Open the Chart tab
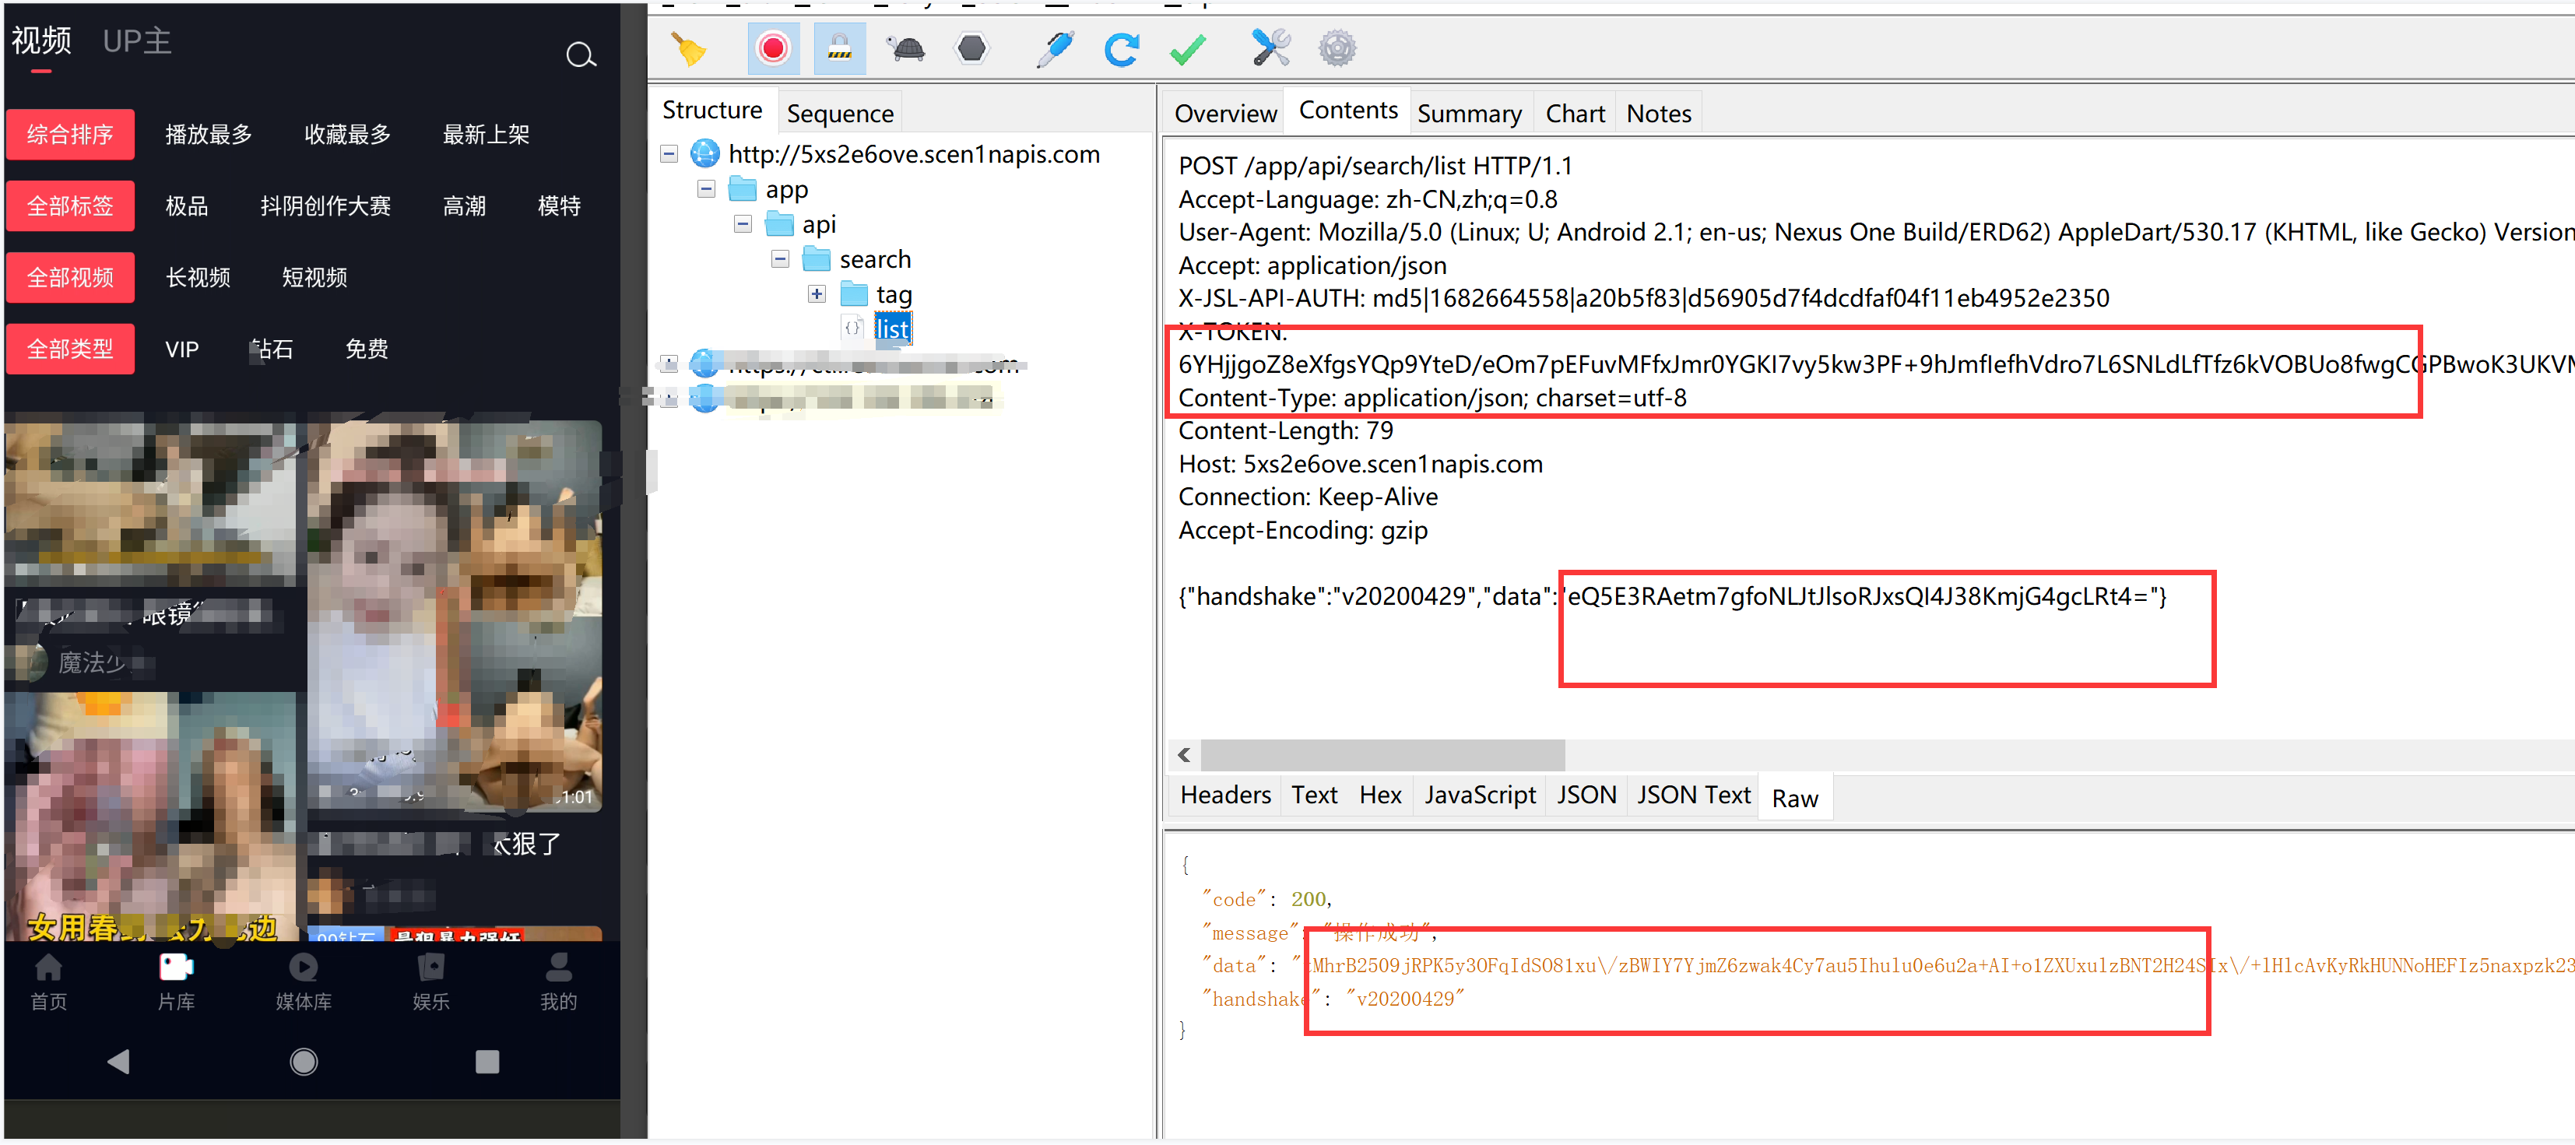The width and height of the screenshot is (2575, 1145). 1575,114
